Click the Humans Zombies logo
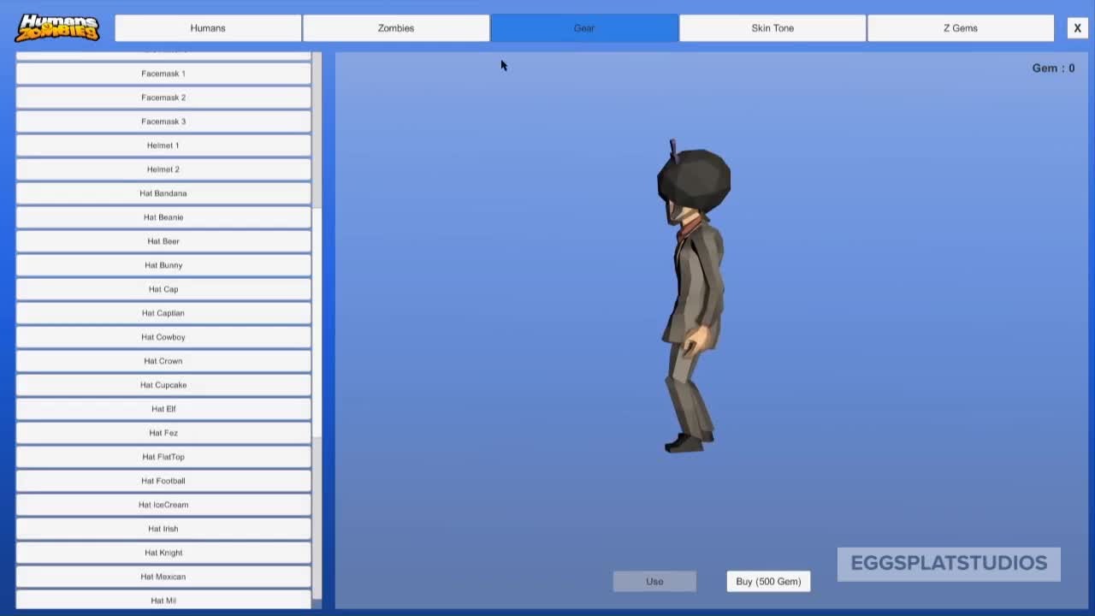 [x=57, y=27]
